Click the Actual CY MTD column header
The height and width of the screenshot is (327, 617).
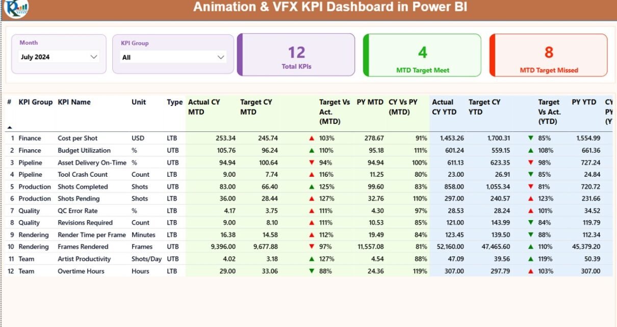204,107
